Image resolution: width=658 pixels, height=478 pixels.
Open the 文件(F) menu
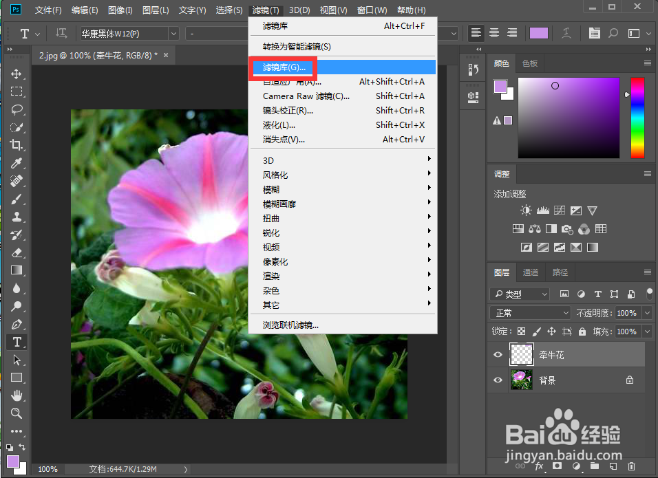click(x=48, y=10)
